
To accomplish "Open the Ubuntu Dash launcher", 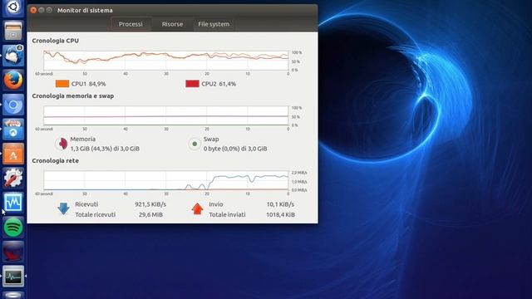I will tap(13, 7).
